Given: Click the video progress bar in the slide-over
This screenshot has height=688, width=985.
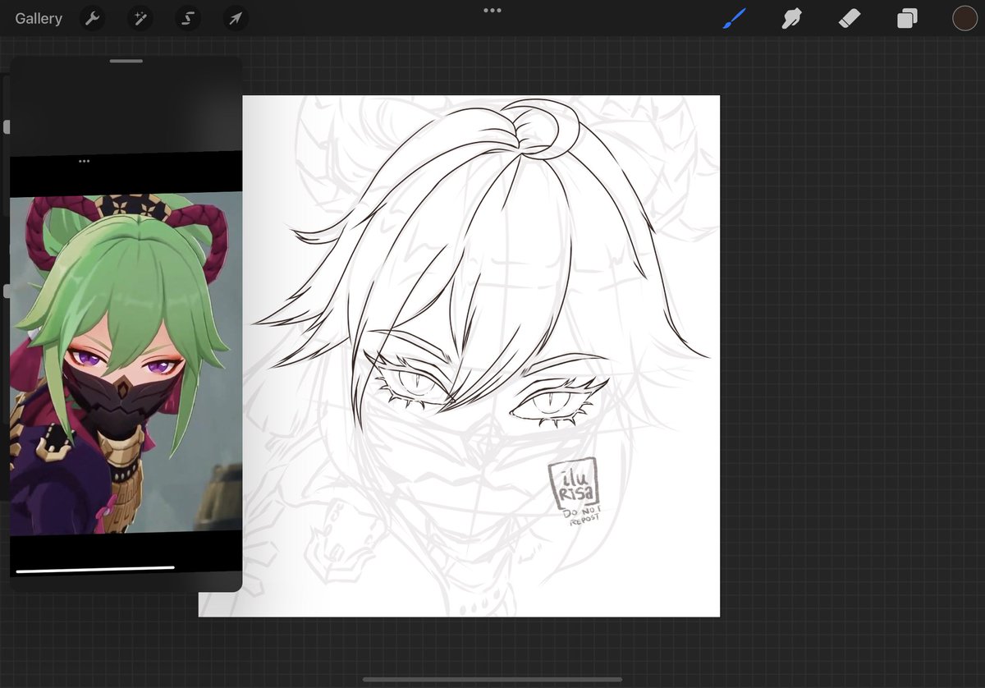Looking at the screenshot, I should (x=95, y=568).
